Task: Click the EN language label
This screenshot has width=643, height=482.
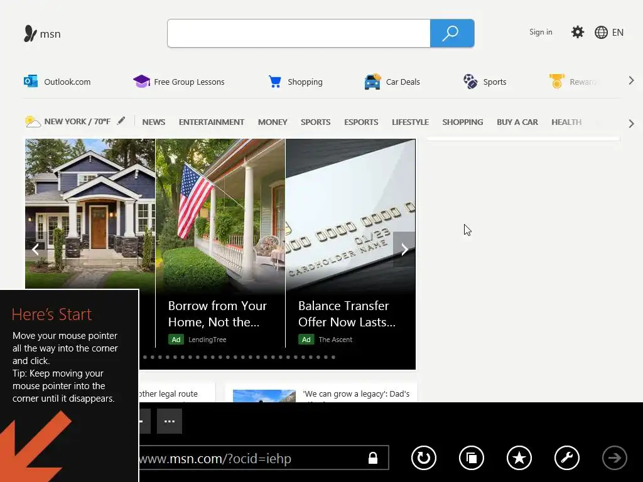Action: [618, 33]
